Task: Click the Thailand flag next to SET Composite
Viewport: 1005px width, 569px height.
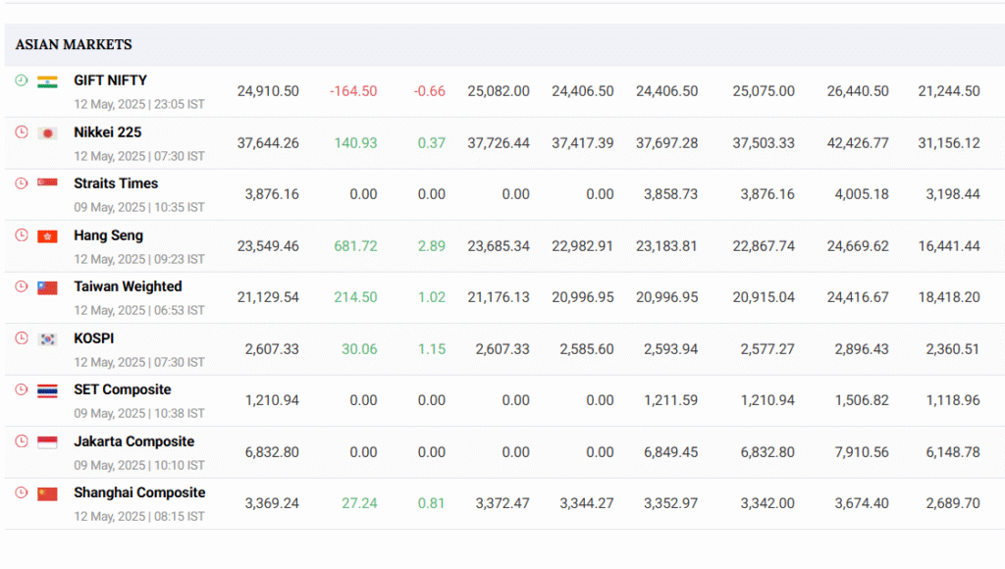Action: click(47, 390)
